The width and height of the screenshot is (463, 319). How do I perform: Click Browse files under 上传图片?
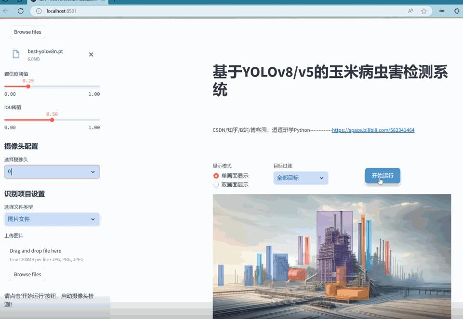[27, 274]
